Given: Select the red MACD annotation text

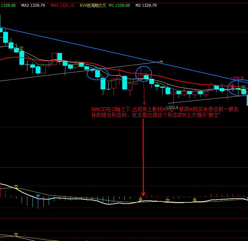Looking at the screenshot, I should 165,112.
